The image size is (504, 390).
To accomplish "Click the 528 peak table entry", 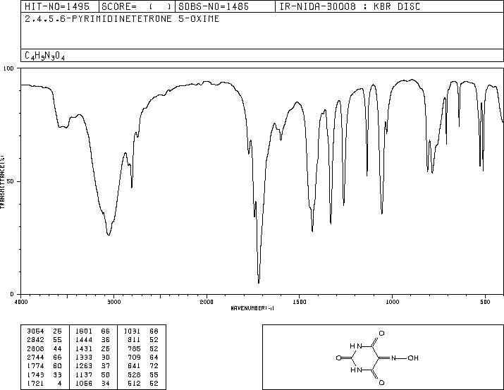I will (x=134, y=374).
